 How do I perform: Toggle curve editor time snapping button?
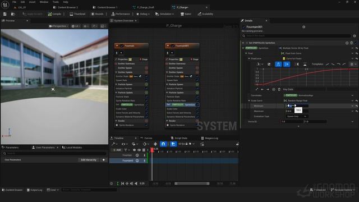click(x=278, y=65)
